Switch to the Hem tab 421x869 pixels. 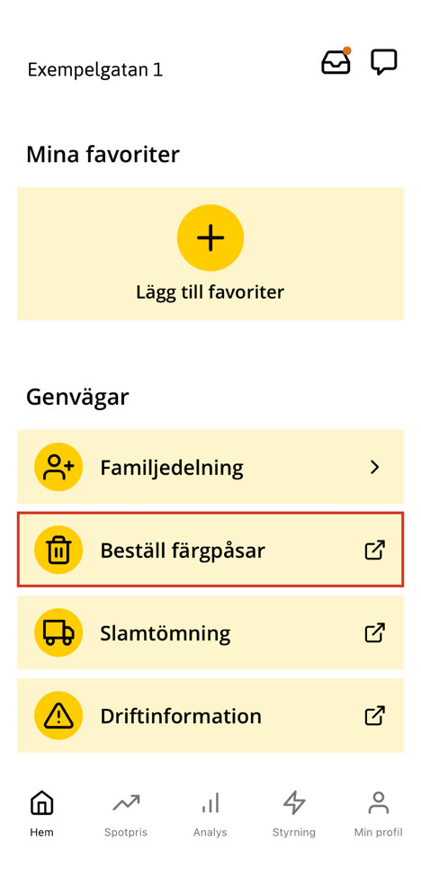coord(42,813)
